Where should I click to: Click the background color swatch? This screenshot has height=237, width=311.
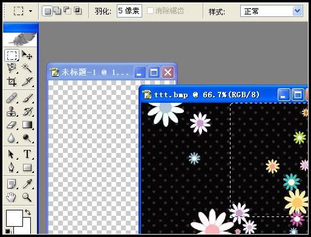(27, 226)
